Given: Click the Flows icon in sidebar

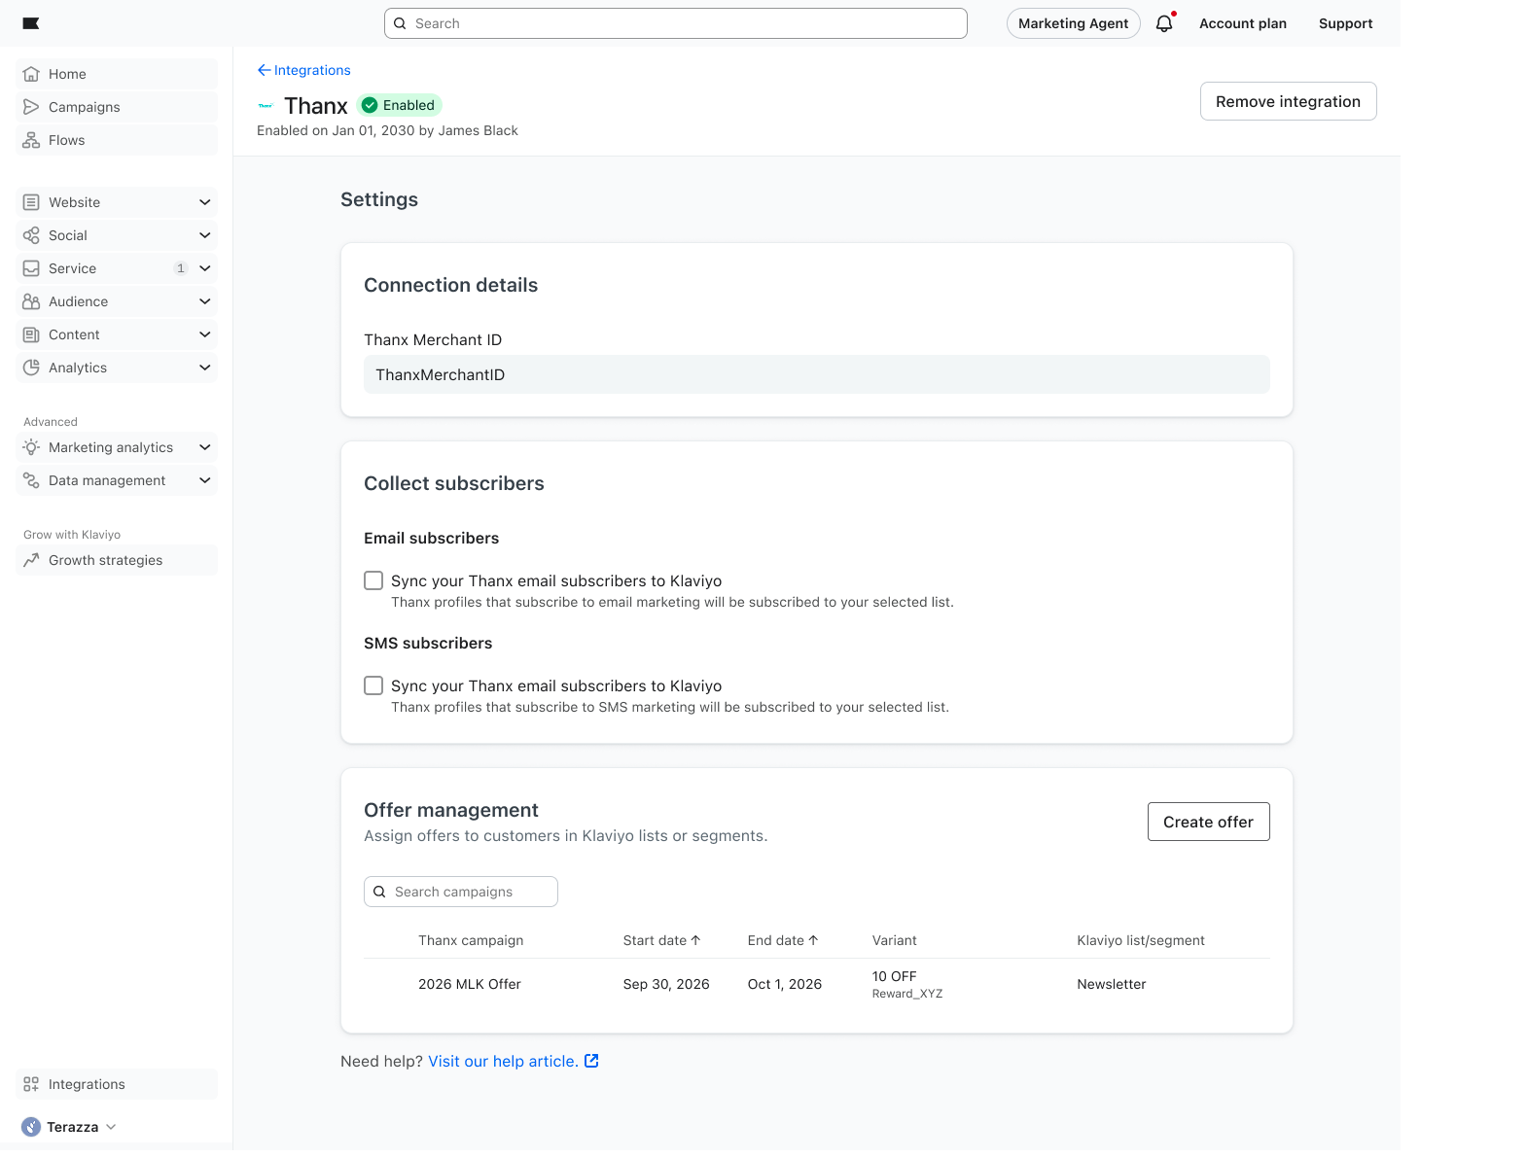Looking at the screenshot, I should [31, 140].
